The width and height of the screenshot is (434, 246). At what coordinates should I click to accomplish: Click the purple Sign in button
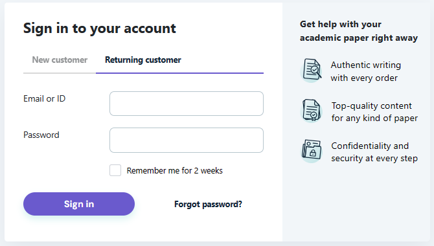click(x=79, y=204)
